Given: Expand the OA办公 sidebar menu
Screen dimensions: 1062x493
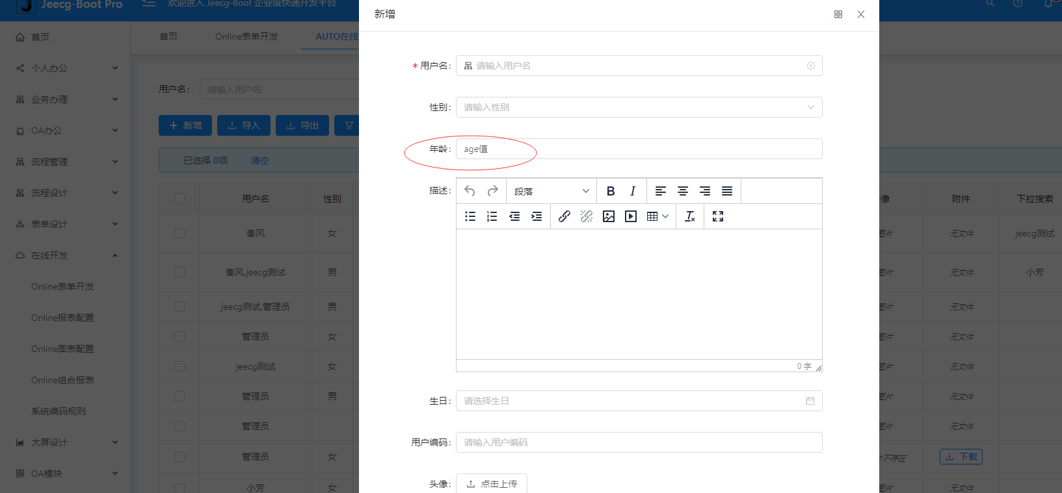Looking at the screenshot, I should point(65,131).
